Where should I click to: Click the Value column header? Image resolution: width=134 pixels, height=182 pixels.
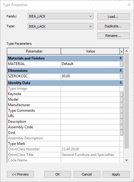pyautogui.click(x=90, y=51)
